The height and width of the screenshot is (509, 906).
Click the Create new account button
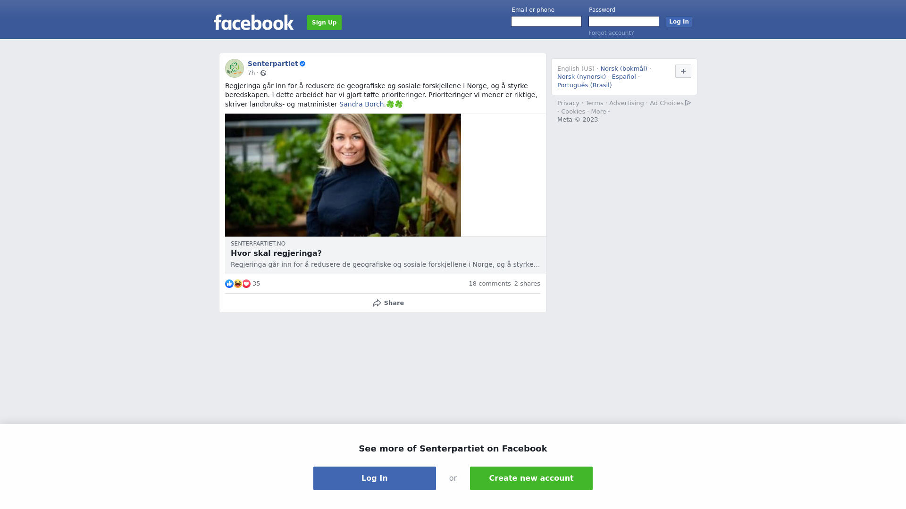(531, 478)
